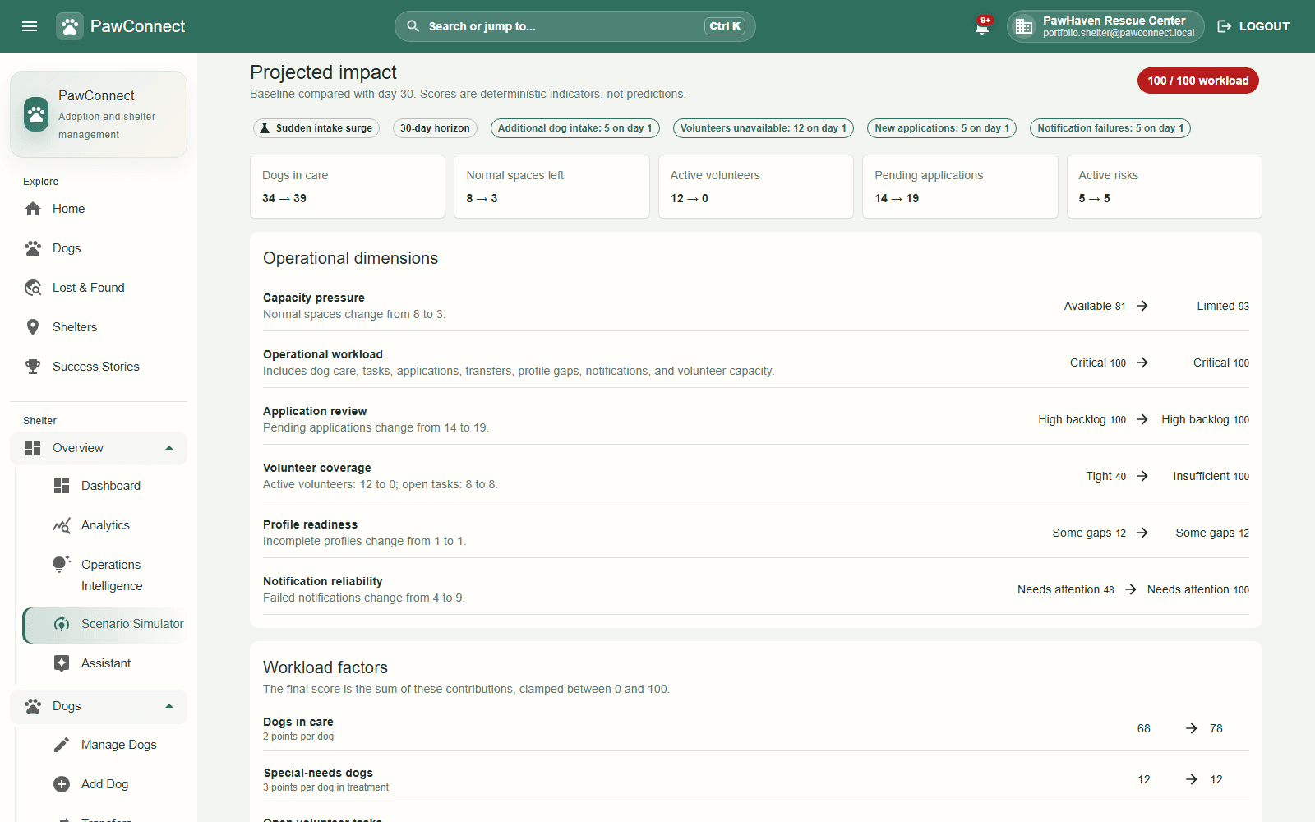Click the search magnifier icon
Screen dimensions: 1315x822
tap(413, 26)
